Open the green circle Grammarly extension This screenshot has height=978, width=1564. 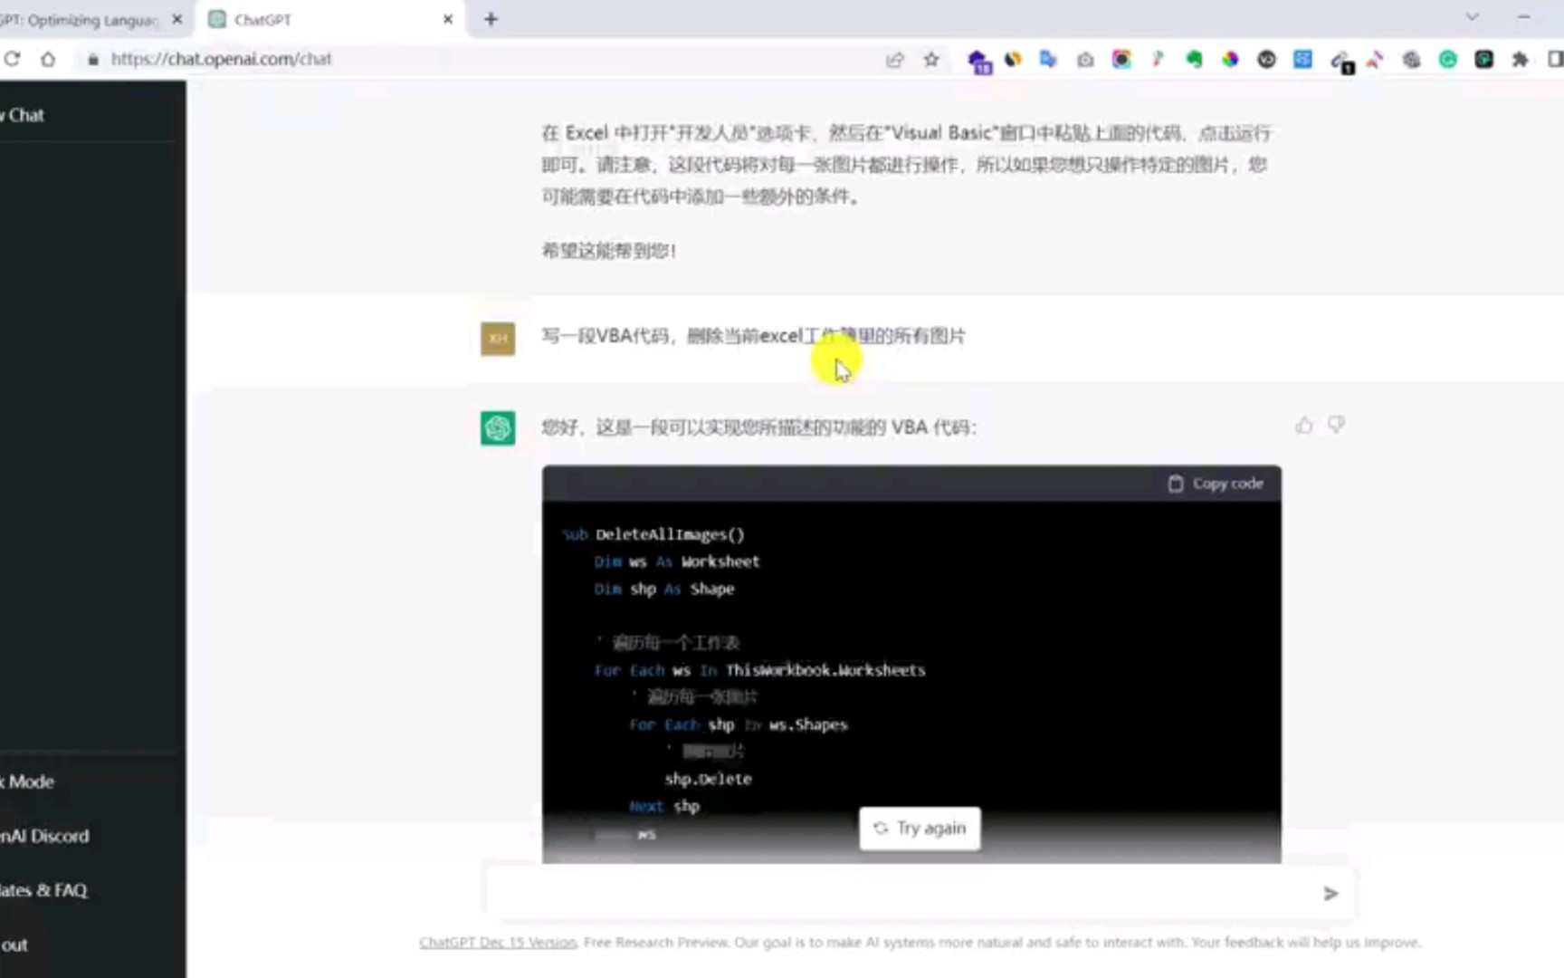[x=1447, y=60]
